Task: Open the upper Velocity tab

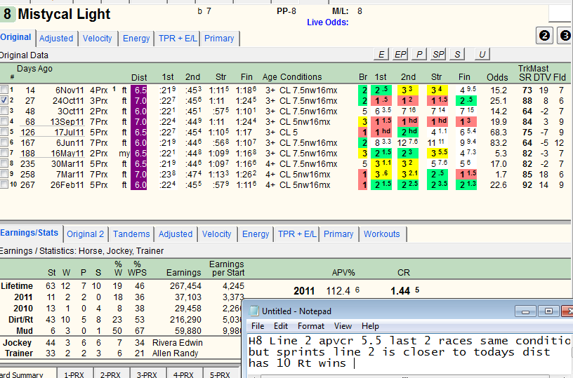Action: pos(97,39)
